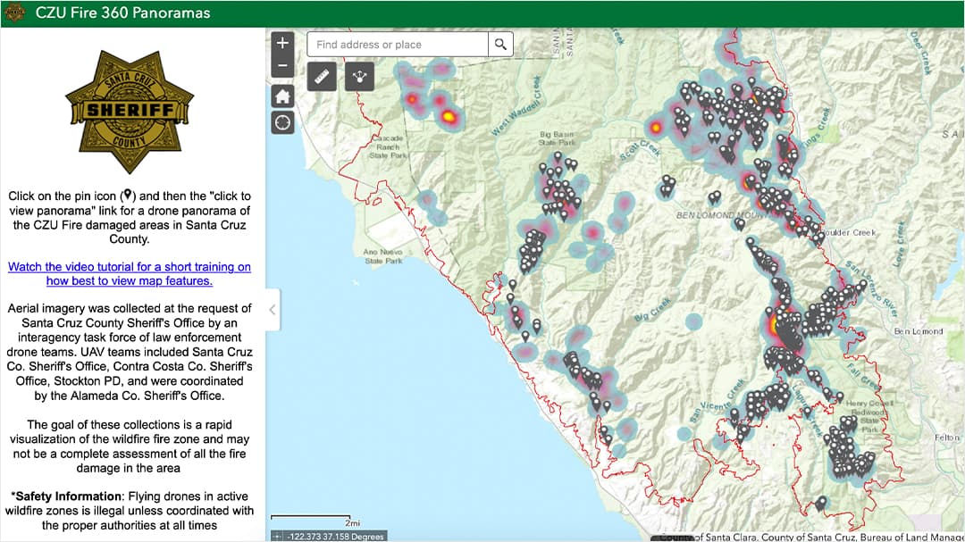Open the video tutorial link
Image resolution: width=965 pixels, height=542 pixels.
(x=130, y=274)
